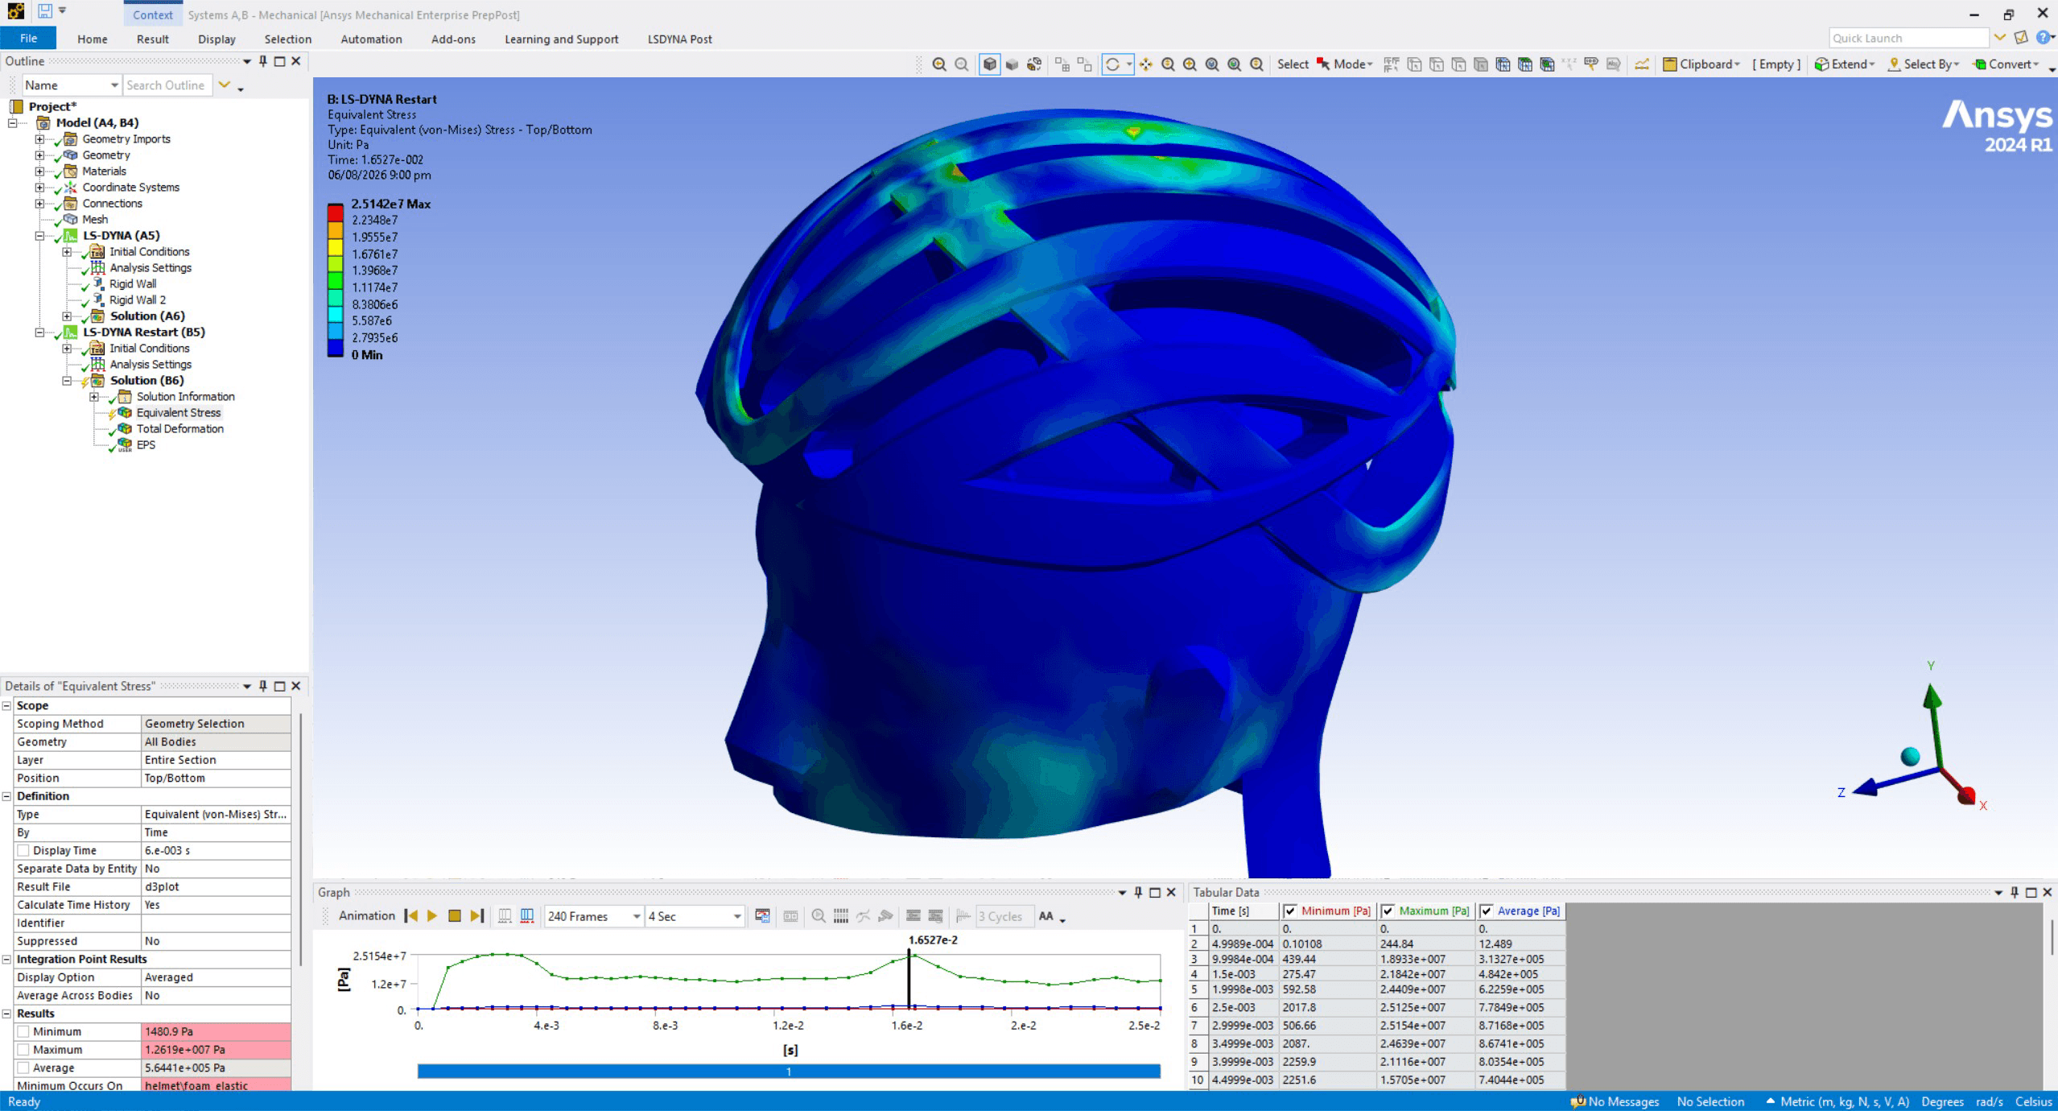Stop the result animation

(x=454, y=916)
